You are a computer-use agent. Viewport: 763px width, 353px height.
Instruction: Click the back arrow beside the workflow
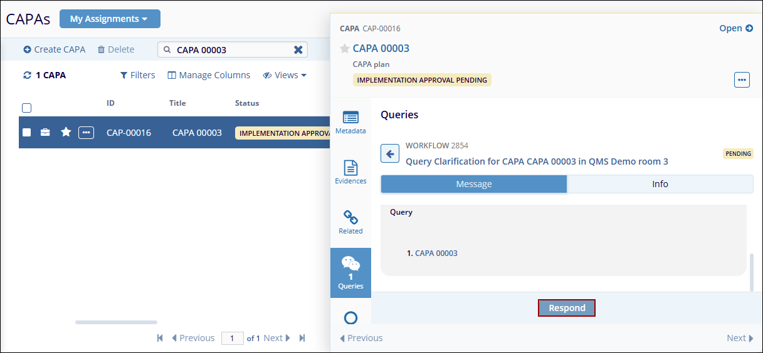click(390, 153)
